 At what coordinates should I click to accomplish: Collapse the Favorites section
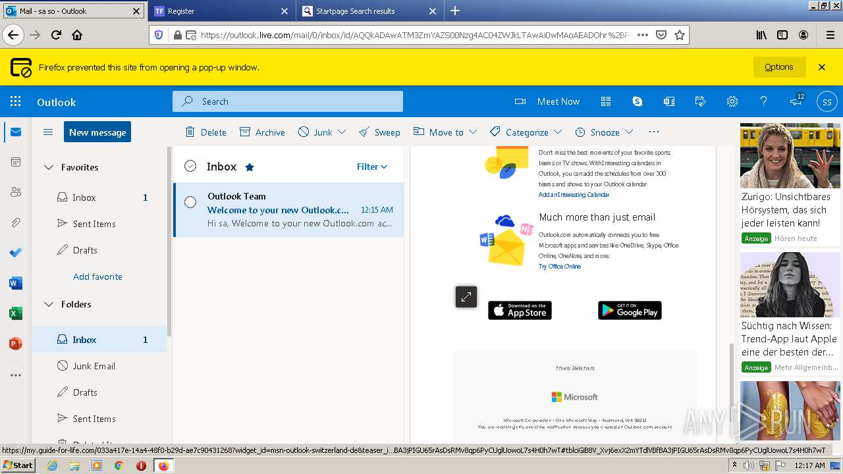tap(49, 167)
